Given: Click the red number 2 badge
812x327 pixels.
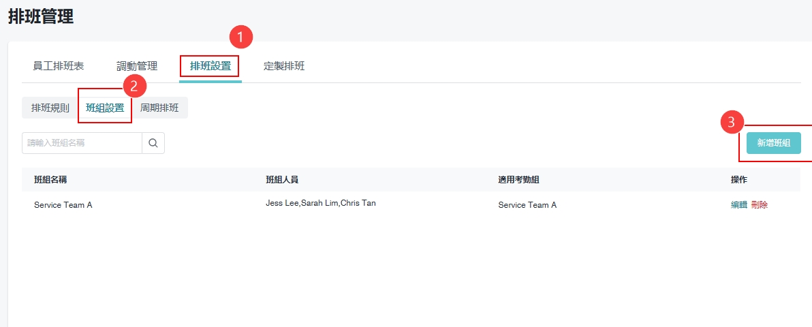Looking at the screenshot, I should (x=134, y=85).
